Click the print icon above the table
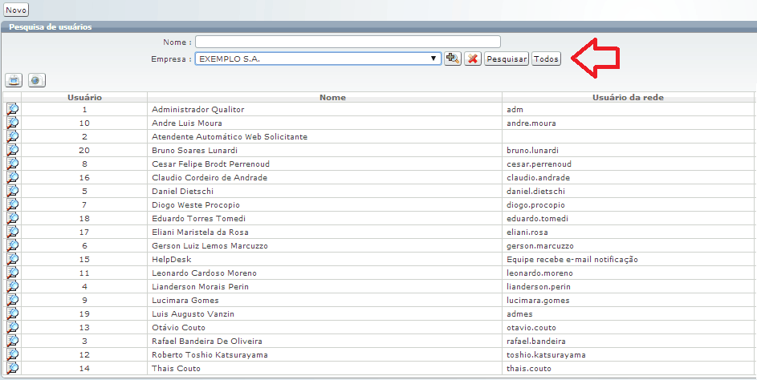 click(14, 80)
